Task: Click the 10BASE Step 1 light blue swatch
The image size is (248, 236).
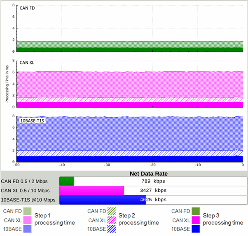Action: pyautogui.click(x=27, y=229)
